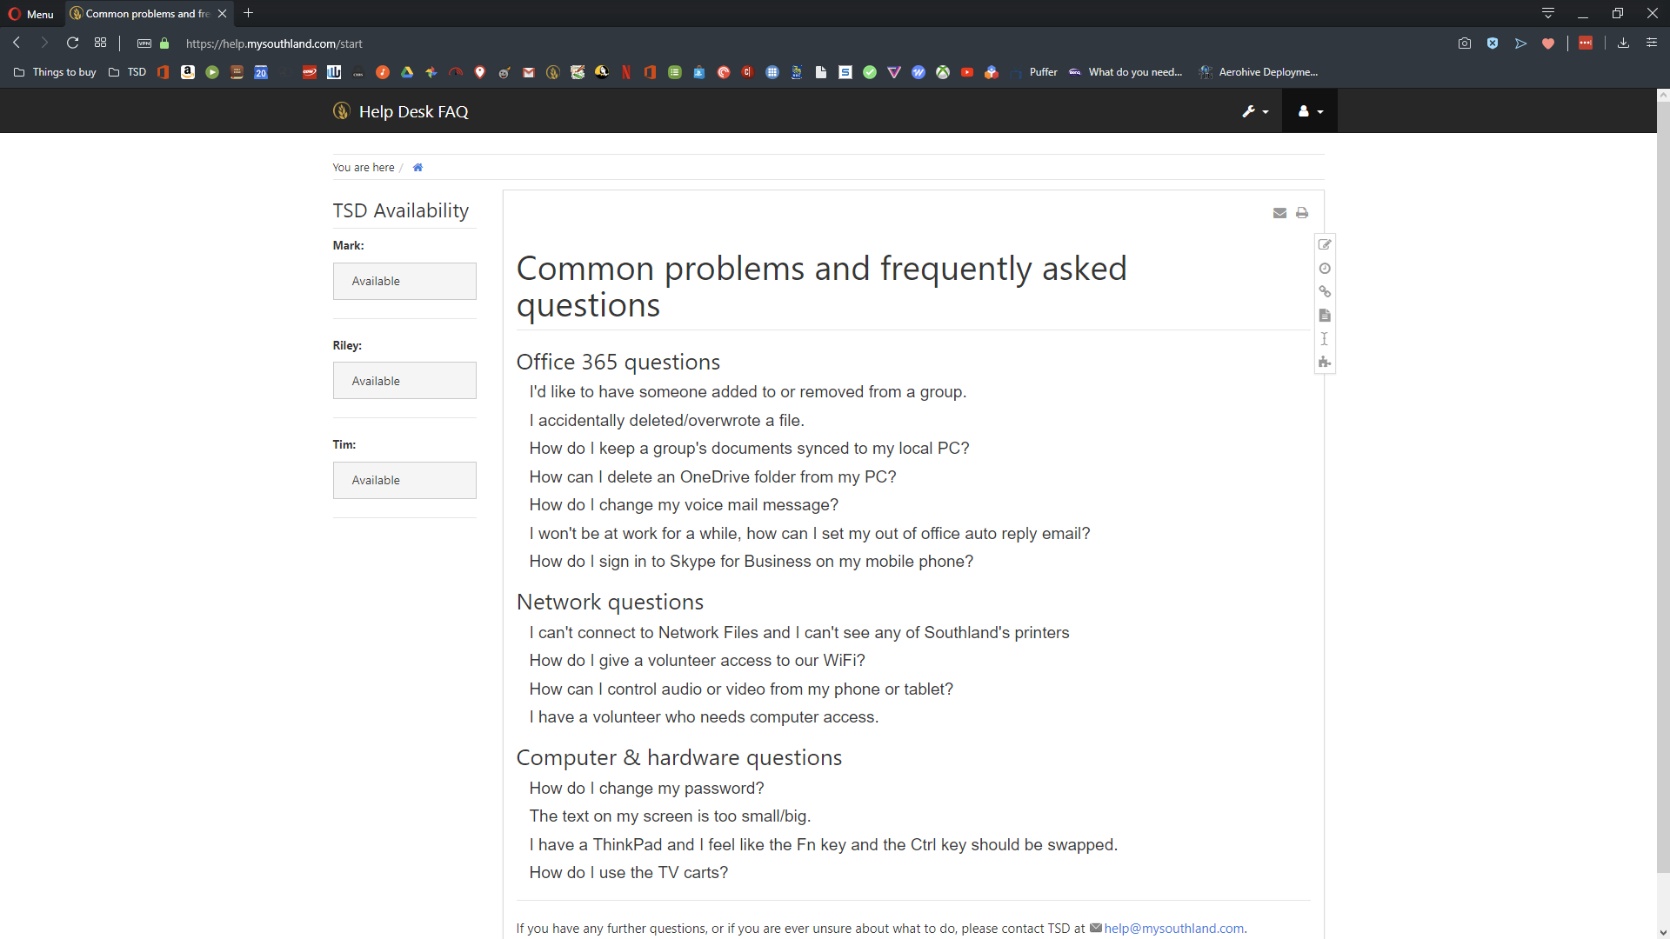Click the backlinks chain icon
Viewport: 1670px width, 939px height.
coord(1325,292)
